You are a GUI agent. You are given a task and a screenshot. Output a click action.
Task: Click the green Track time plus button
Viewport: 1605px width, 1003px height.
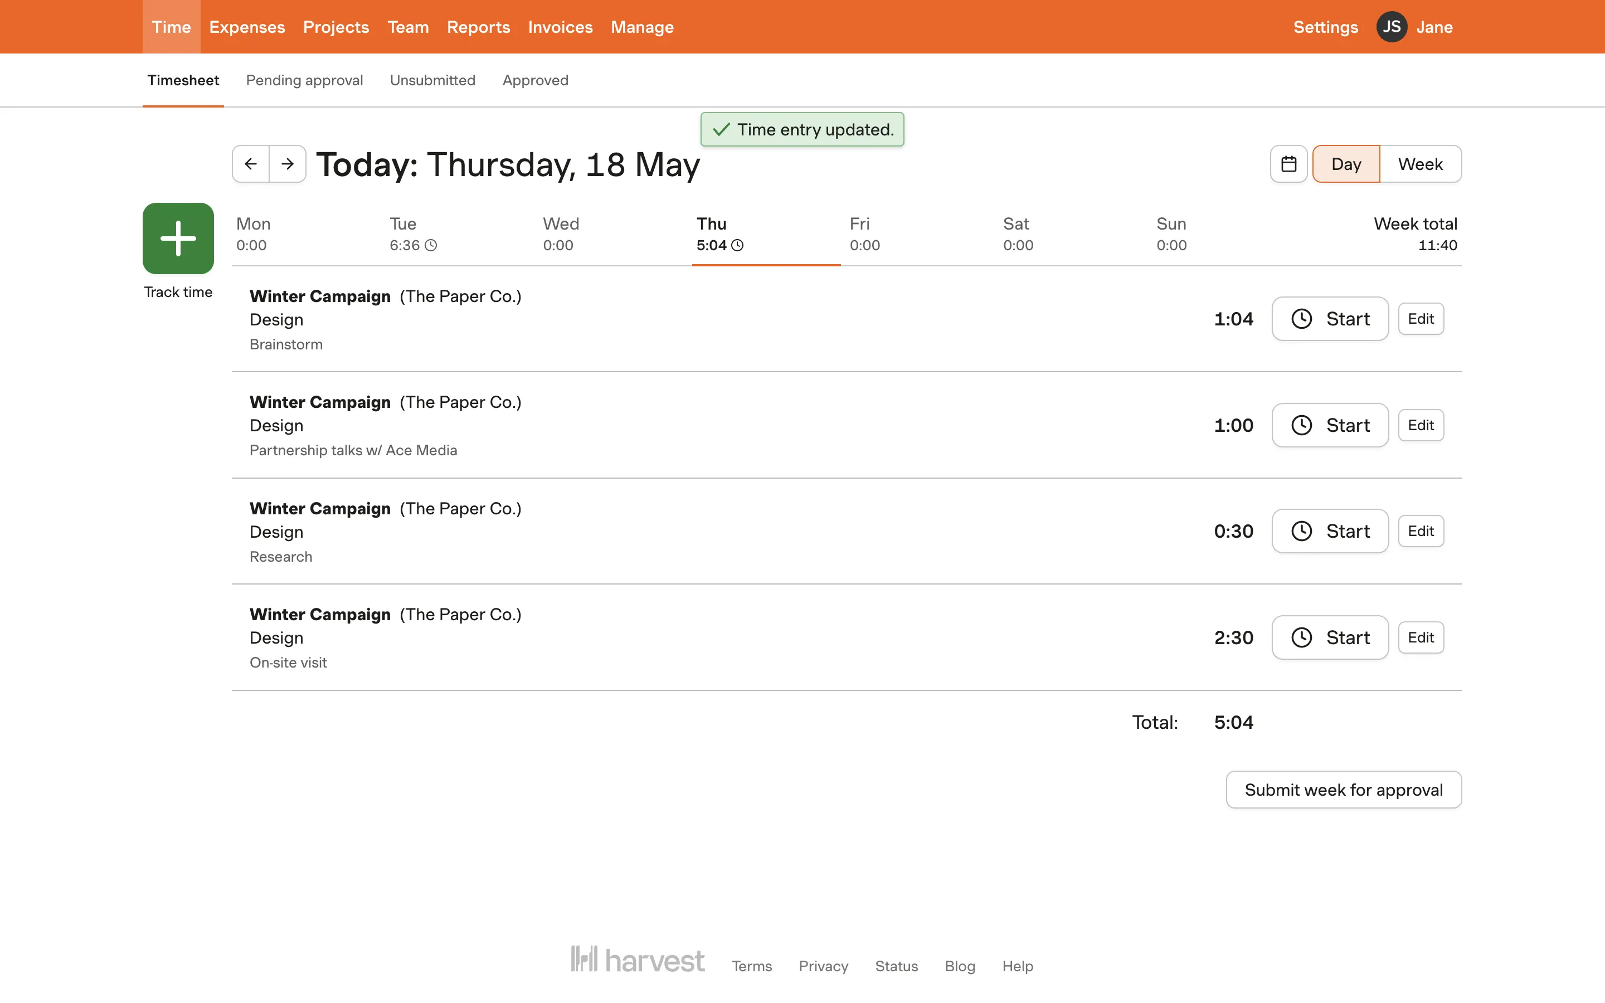click(178, 238)
